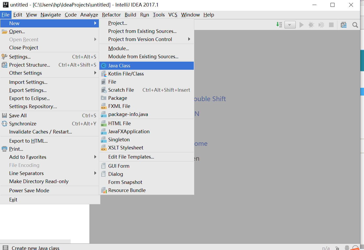Viewport: 364px width, 250px height.
Task: Open Settings... from File menu
Action: [x=50, y=57]
